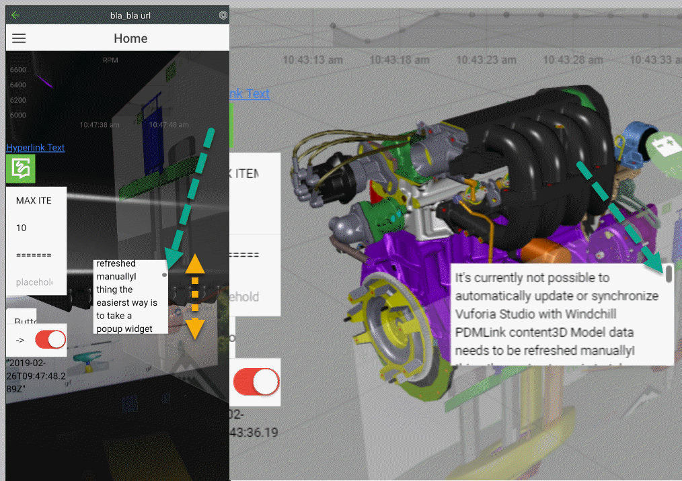Click the green chat note icon
This screenshot has height=481, width=682.
point(21,169)
